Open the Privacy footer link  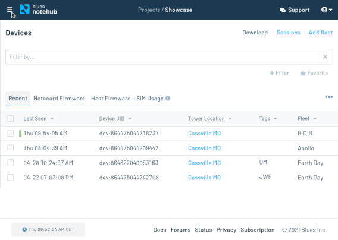(226, 230)
